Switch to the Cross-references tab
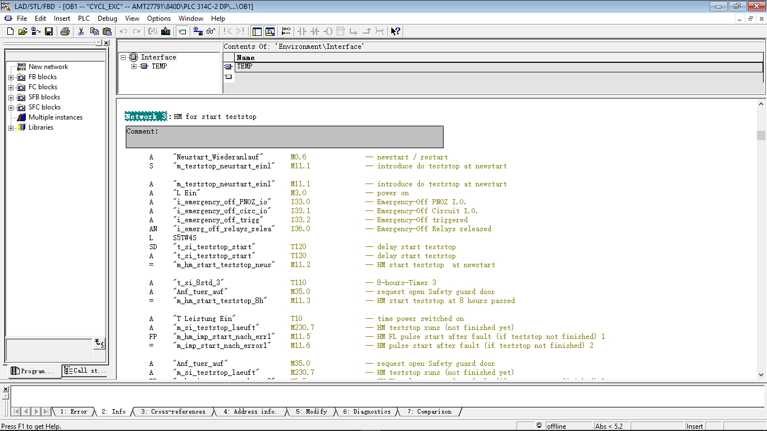This screenshot has width=767, height=431. [x=173, y=411]
